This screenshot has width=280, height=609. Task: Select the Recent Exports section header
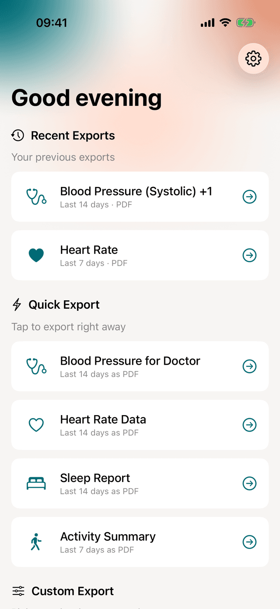[x=72, y=136]
